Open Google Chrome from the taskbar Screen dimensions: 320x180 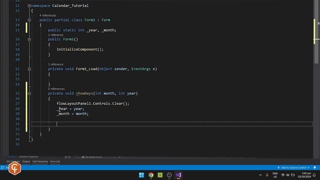point(151,175)
